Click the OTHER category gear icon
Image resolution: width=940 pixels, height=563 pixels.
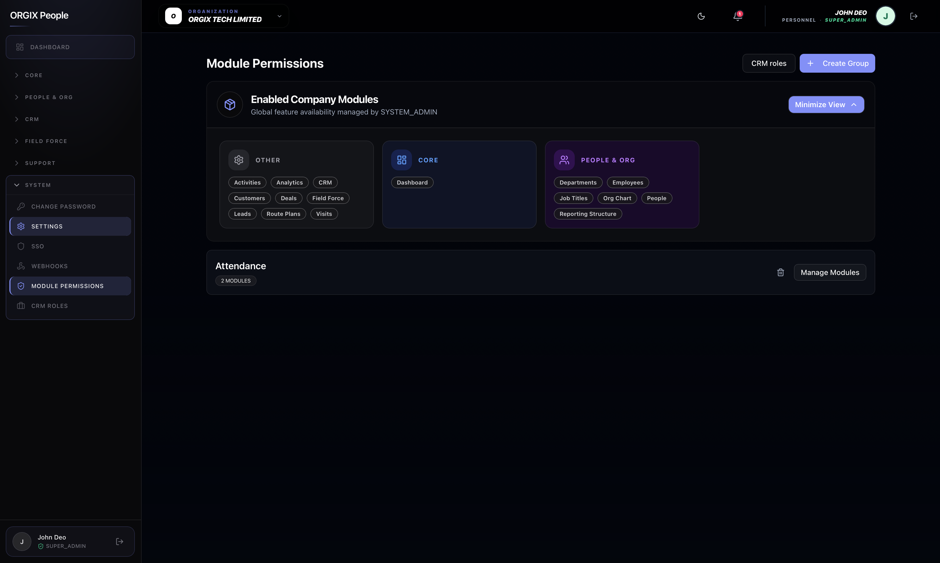click(239, 160)
